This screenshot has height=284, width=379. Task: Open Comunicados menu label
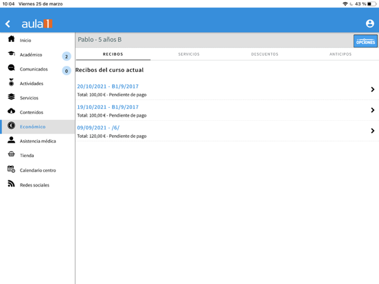tap(34, 69)
